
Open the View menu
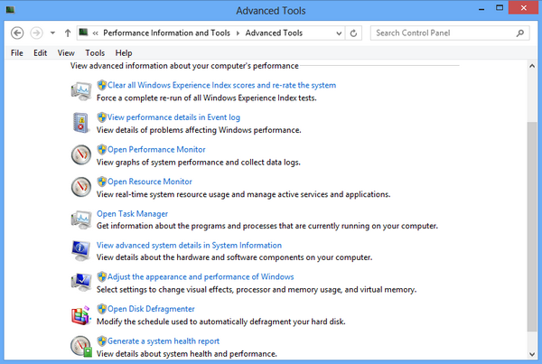click(66, 53)
